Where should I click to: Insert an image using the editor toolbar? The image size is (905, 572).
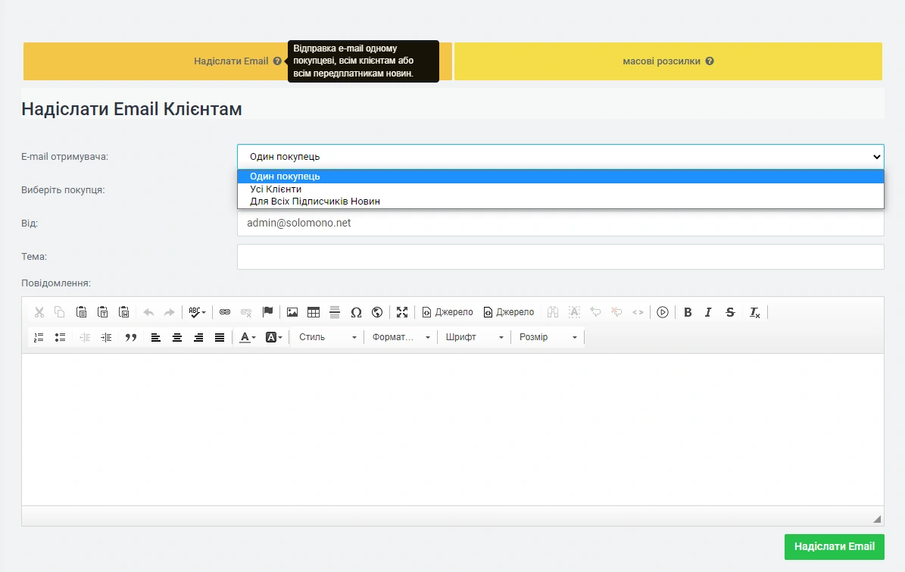coord(292,312)
